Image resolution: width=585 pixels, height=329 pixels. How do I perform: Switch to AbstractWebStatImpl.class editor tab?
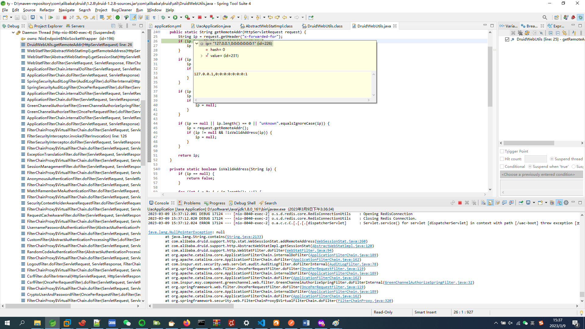point(266,26)
